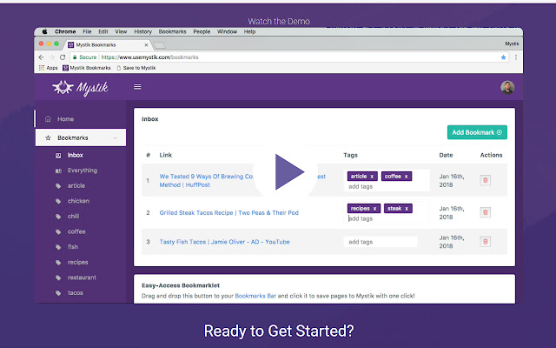Click the address bar URL
This screenshot has height=348, width=556.
[x=150, y=57]
